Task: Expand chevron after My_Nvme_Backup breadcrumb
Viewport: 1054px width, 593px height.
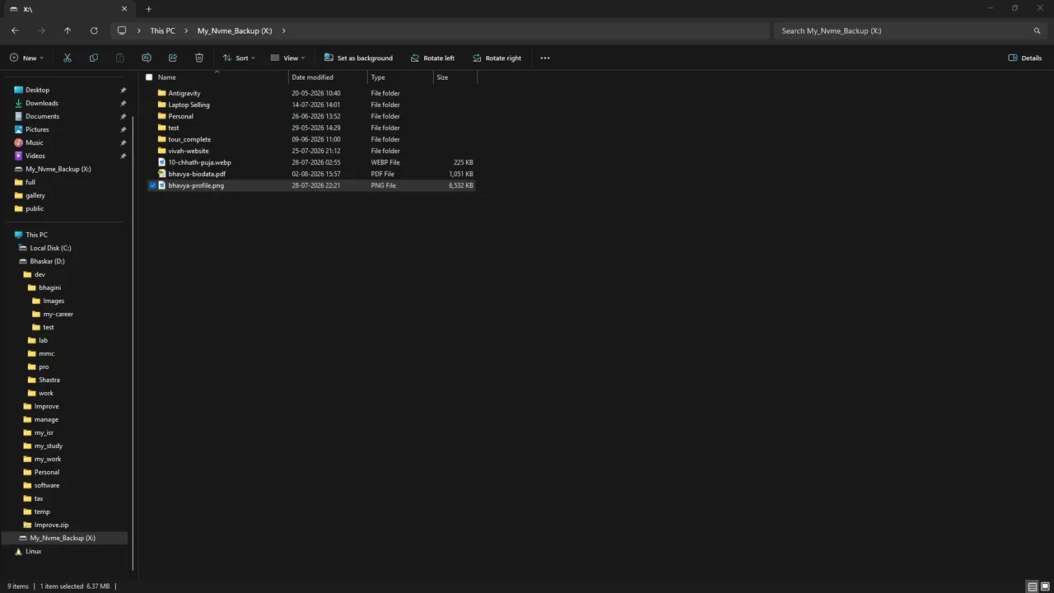Action: (x=283, y=30)
